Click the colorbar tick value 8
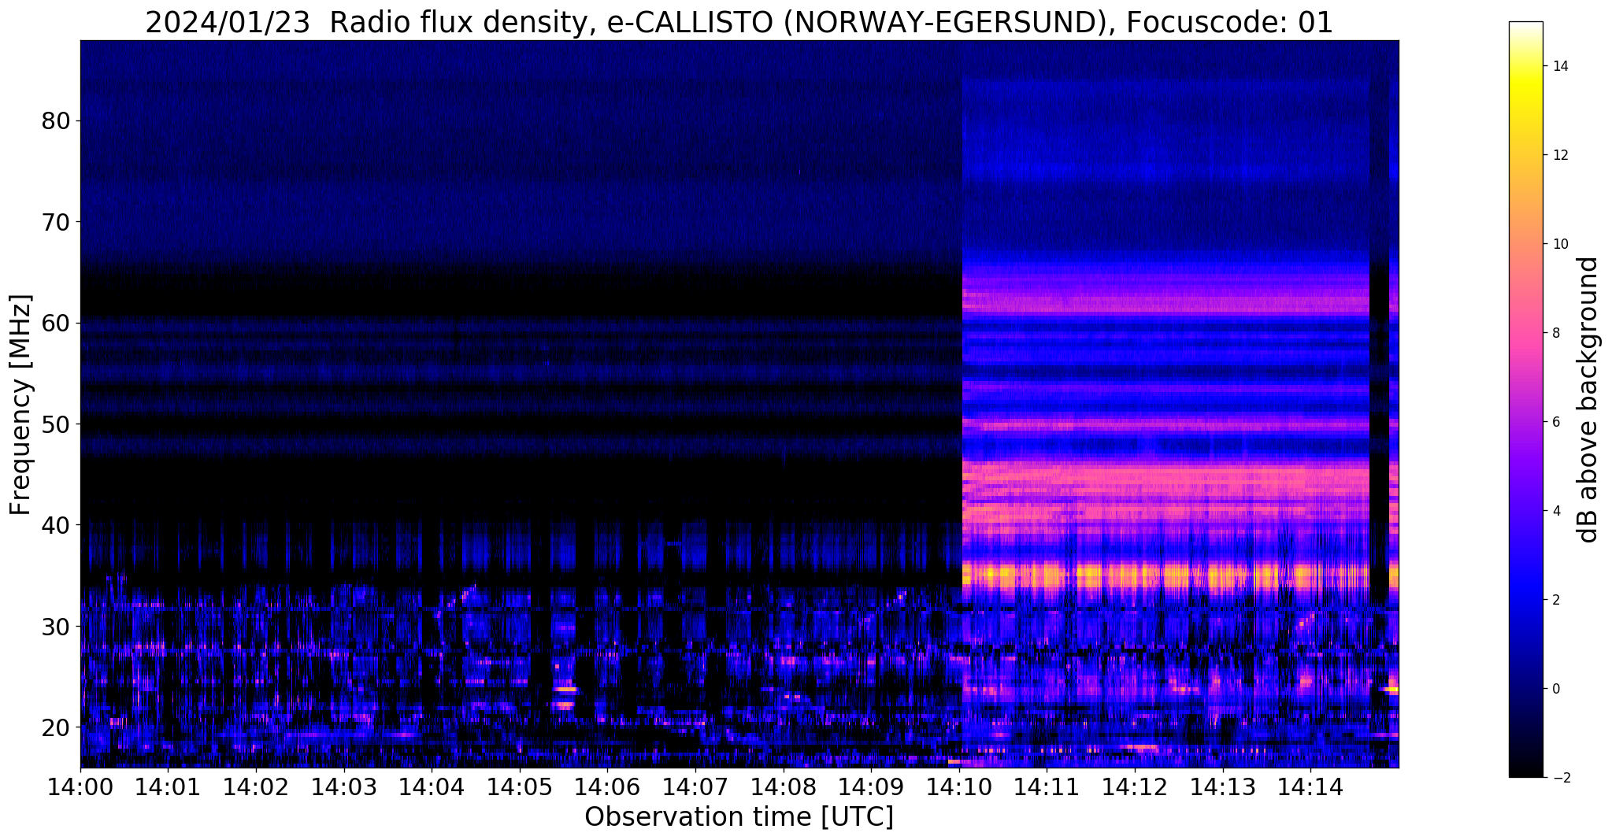Viewport: 1612px width, 840px height. (1555, 333)
